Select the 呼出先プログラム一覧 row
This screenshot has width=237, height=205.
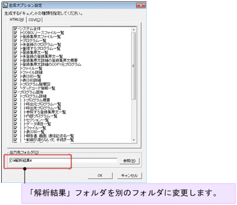tap(43, 108)
